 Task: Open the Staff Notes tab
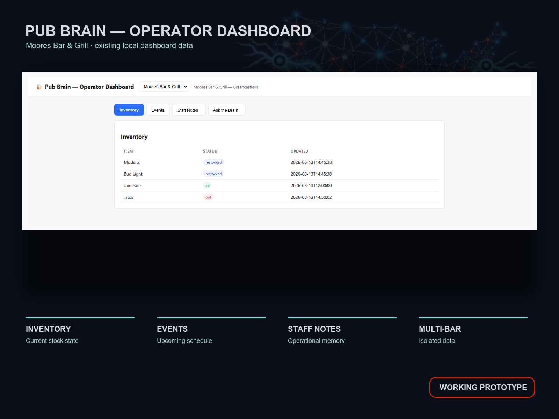click(189, 110)
